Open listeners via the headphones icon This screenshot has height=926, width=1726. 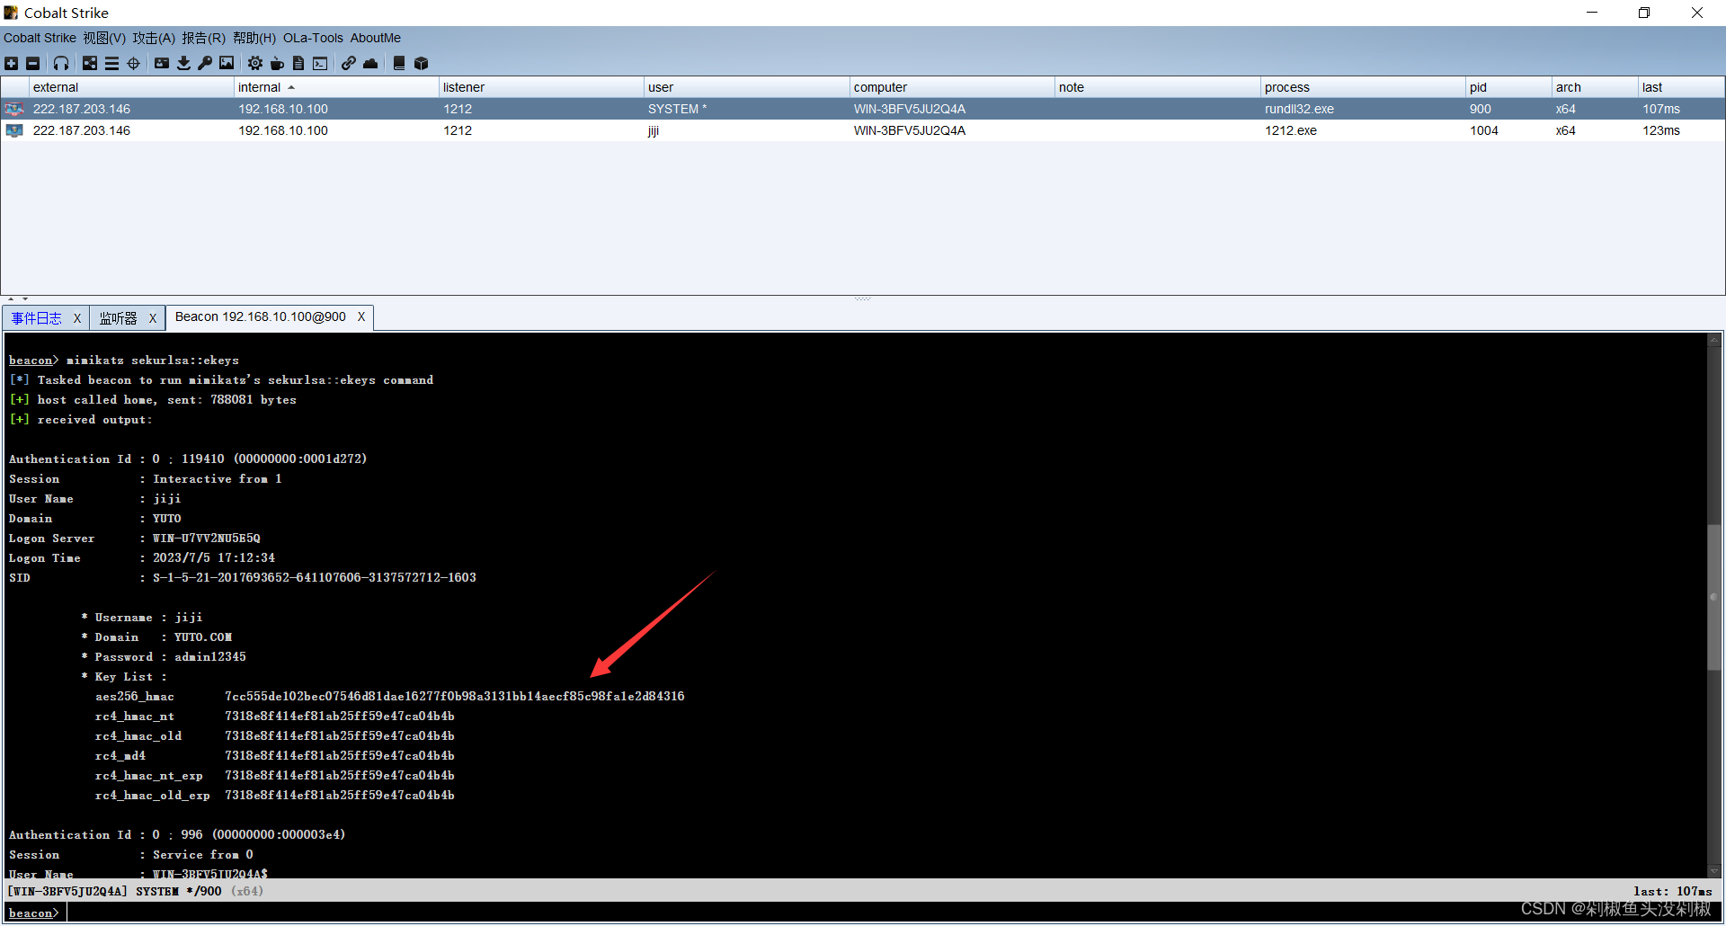[x=61, y=63]
